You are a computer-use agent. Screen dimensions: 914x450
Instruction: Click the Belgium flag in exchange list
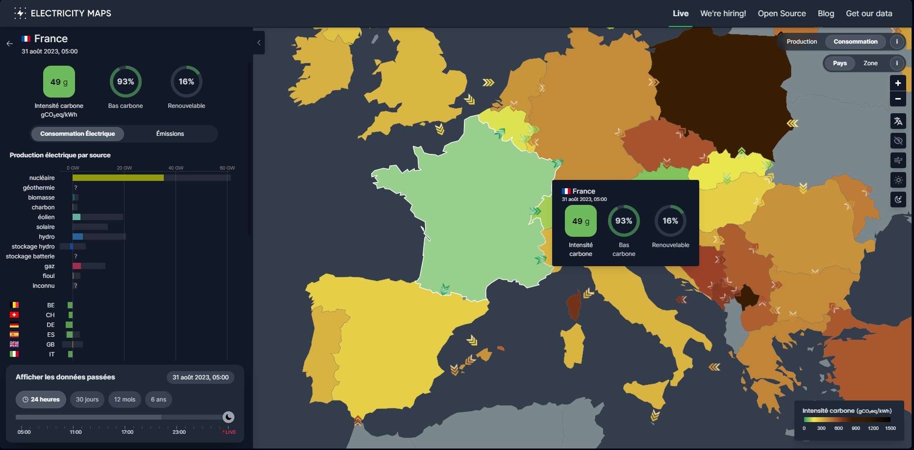14,305
